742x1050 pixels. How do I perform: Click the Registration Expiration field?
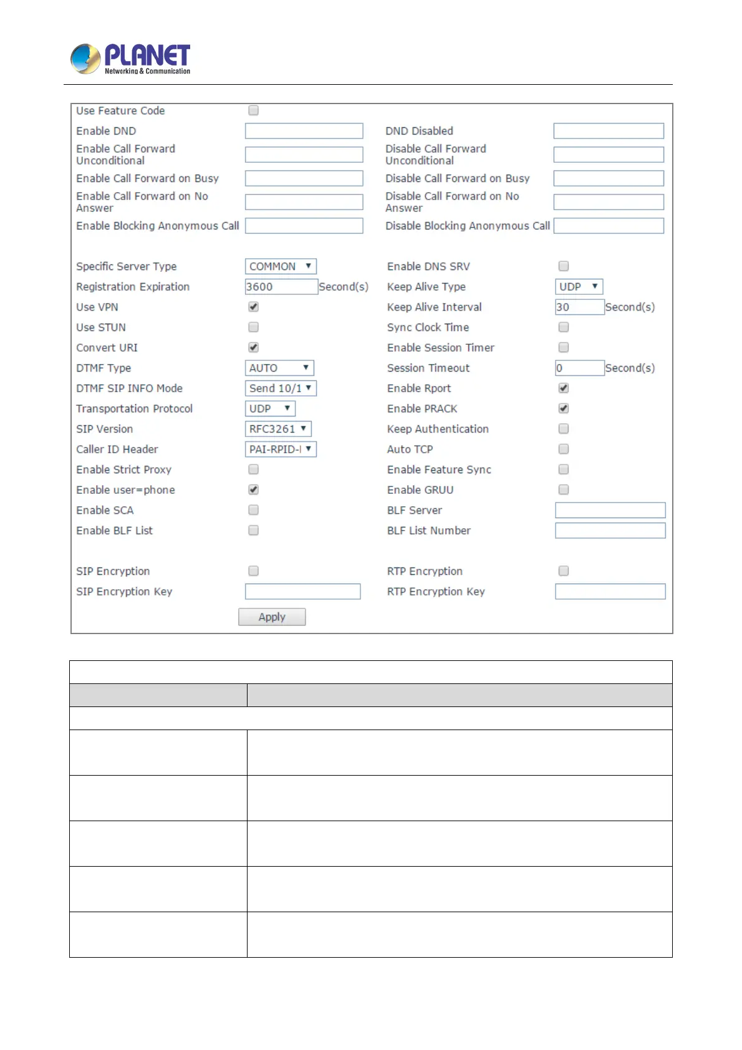click(281, 287)
